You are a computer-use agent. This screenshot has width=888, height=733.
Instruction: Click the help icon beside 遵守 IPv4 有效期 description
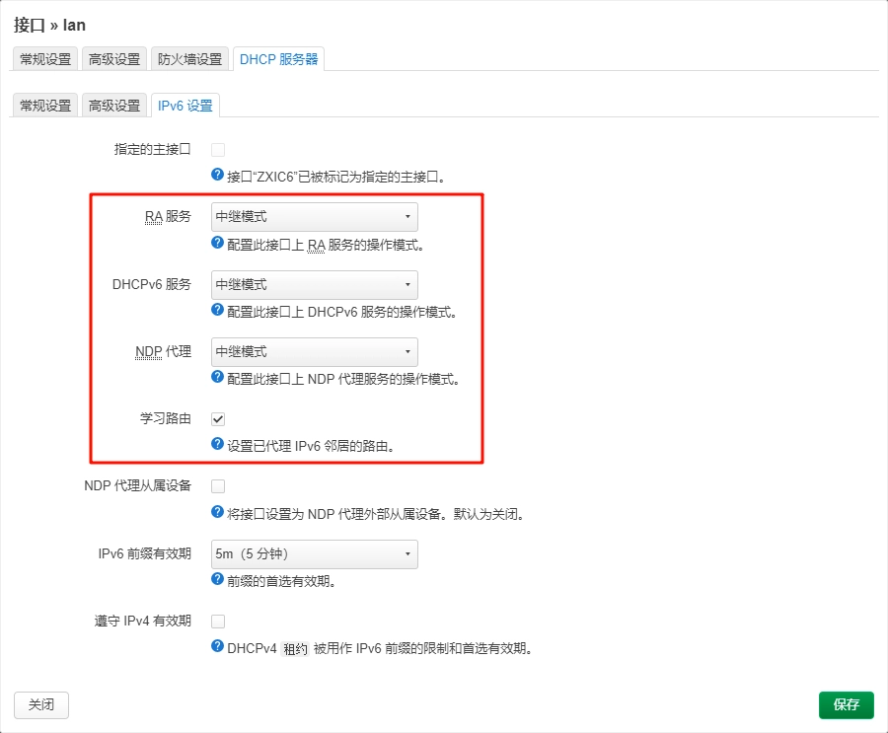click(x=215, y=647)
